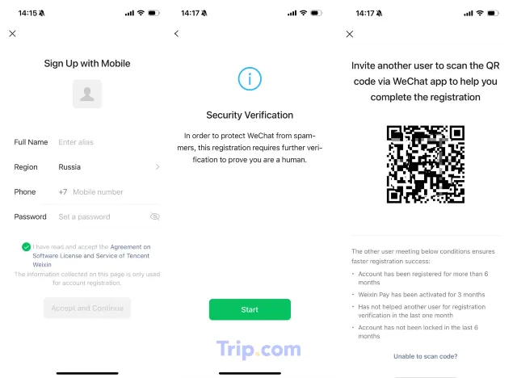Tap the profile avatar placeholder
Image resolution: width=517 pixels, height=378 pixels.
click(x=87, y=94)
